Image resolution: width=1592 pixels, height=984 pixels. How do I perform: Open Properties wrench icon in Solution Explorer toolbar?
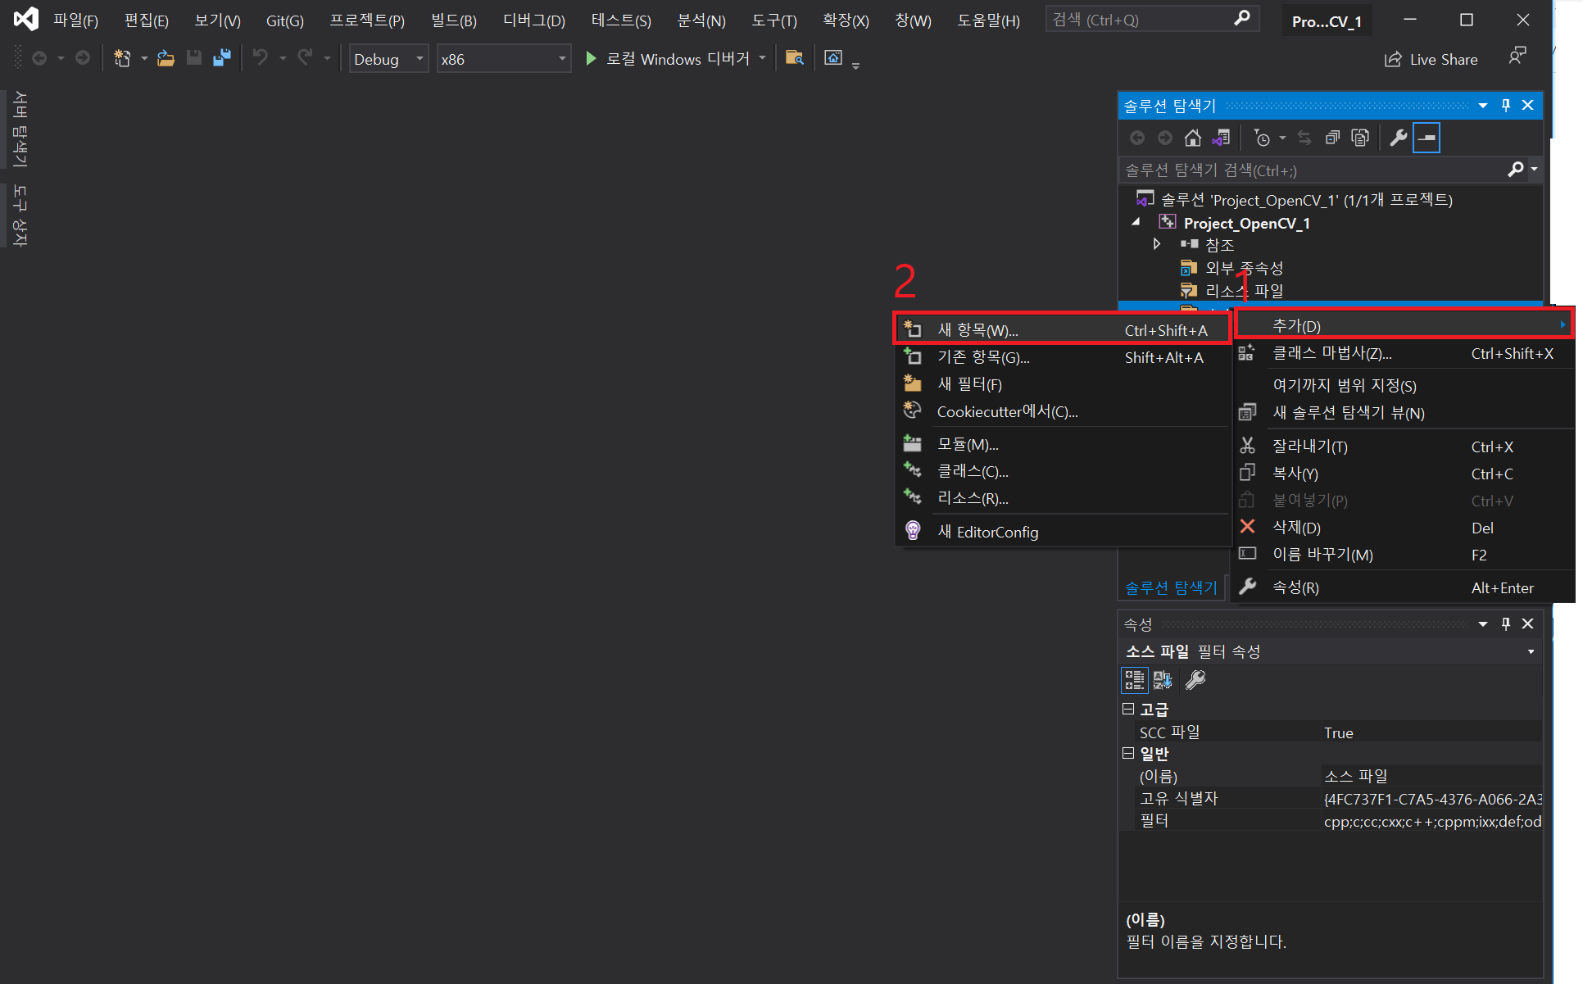1399,138
